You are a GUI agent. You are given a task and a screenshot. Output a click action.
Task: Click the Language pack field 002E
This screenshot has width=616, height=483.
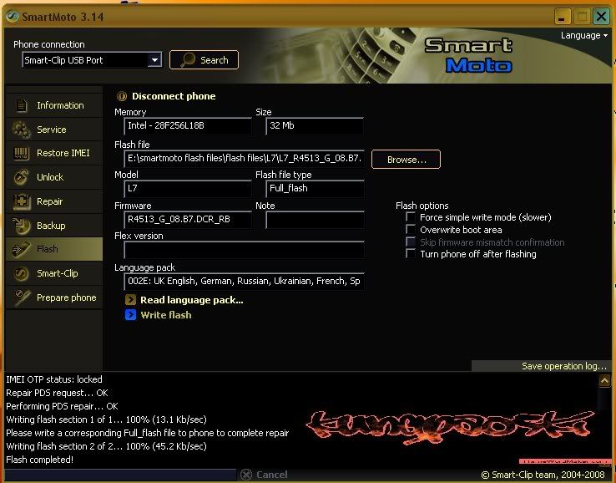coord(244,282)
